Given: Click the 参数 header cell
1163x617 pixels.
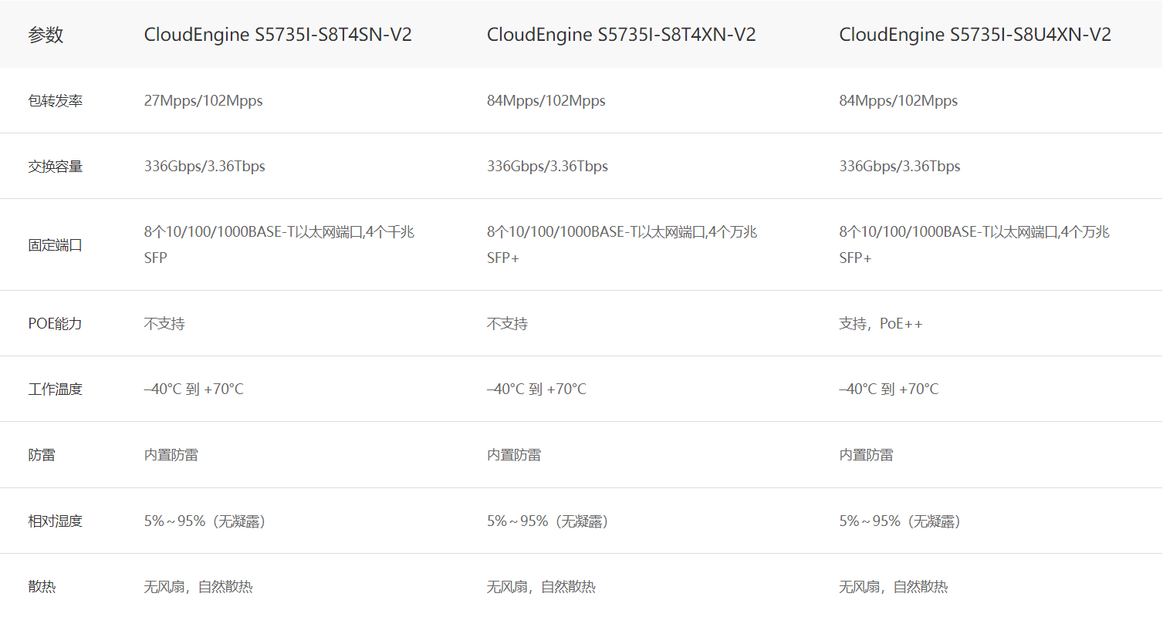Looking at the screenshot, I should (46, 35).
